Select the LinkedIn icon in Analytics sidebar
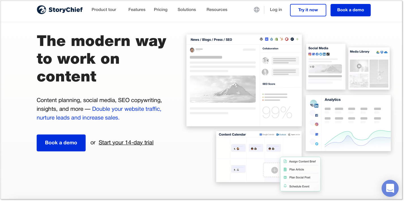Screen dimensions: 404x201 click(316, 106)
